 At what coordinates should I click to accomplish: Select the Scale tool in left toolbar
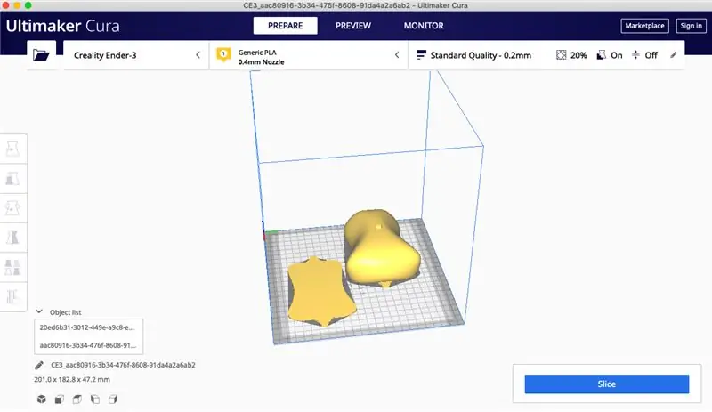click(12, 179)
